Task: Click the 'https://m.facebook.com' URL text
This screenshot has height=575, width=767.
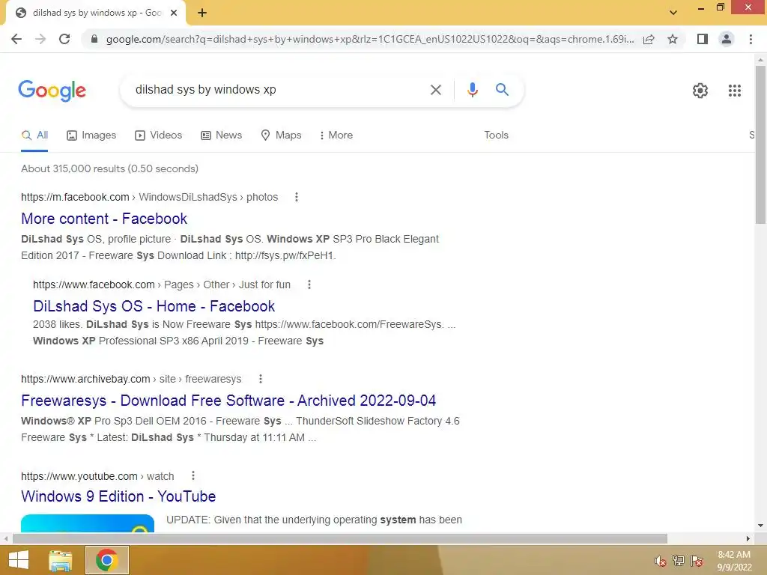Action: tap(75, 197)
